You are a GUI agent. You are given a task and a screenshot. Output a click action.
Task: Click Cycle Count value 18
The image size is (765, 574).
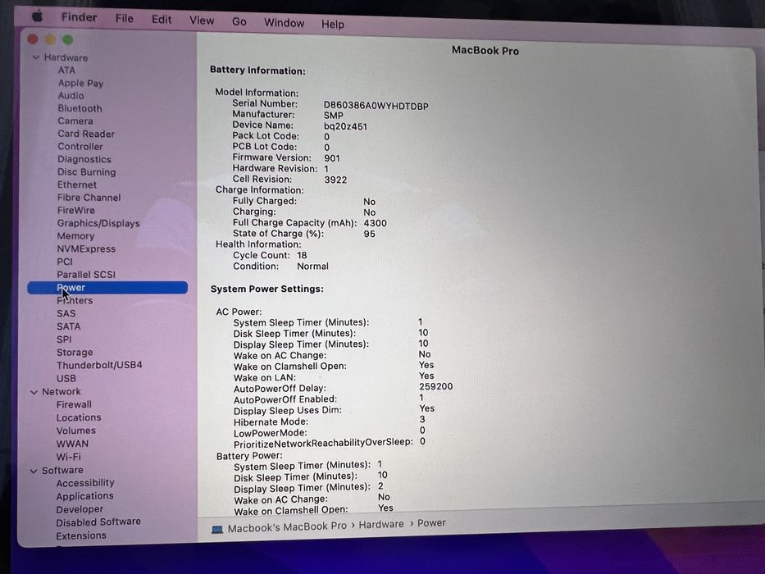tap(302, 256)
